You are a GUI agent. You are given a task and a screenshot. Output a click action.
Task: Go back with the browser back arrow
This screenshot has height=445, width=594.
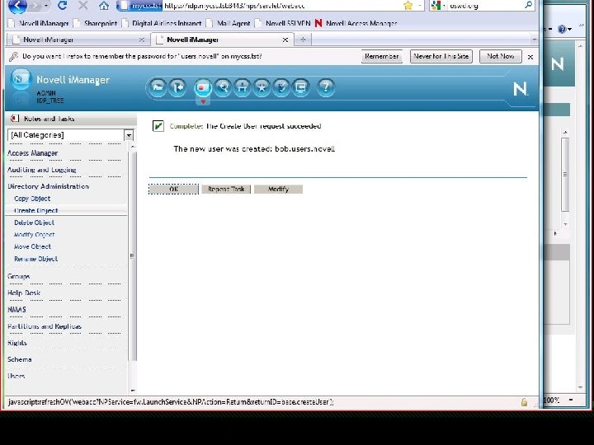(17, 6)
